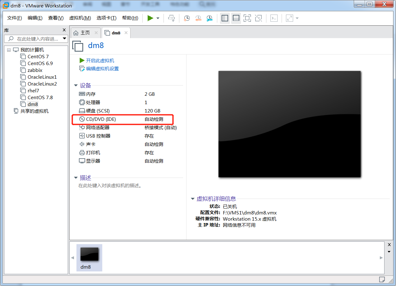Open the 帮助(H) menu
Screen dimensions: 396x286
tap(130, 18)
